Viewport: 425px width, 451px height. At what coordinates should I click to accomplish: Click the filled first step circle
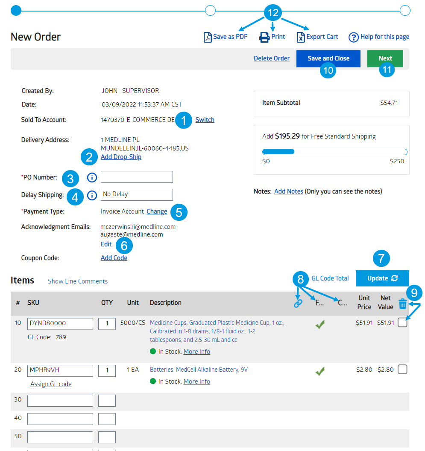[x=16, y=11]
